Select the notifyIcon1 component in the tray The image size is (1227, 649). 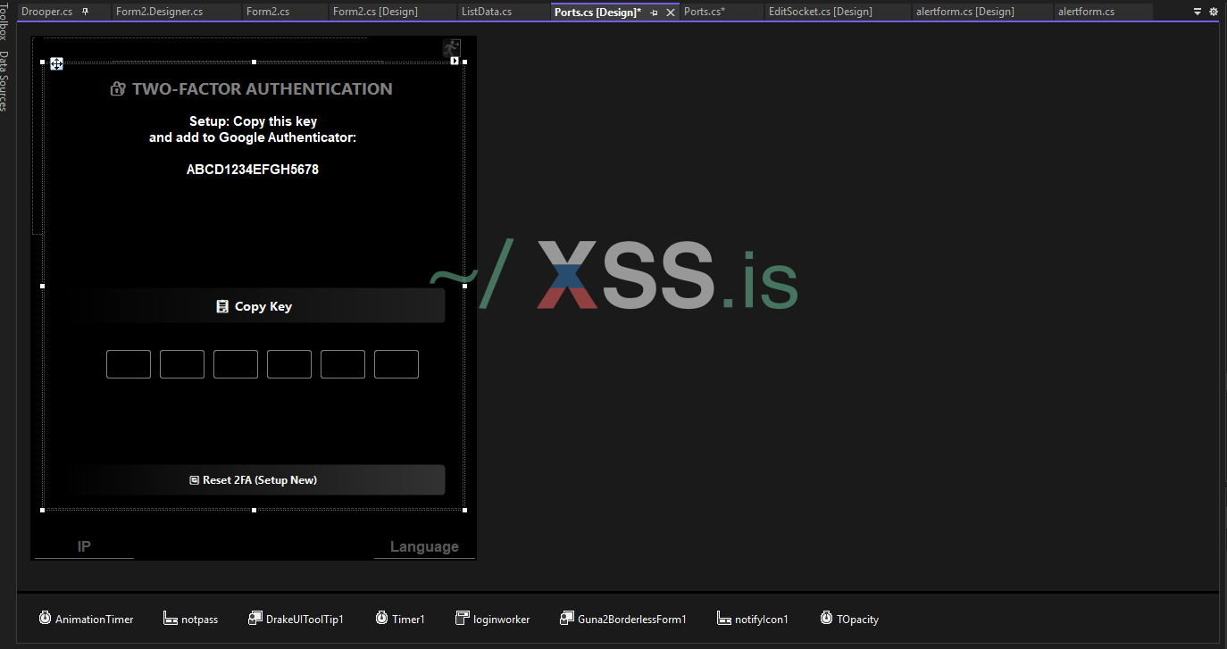(x=753, y=619)
